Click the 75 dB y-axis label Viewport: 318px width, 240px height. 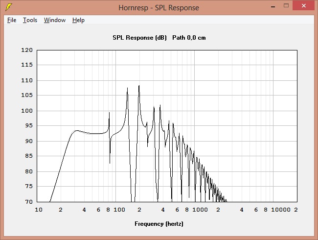29,186
